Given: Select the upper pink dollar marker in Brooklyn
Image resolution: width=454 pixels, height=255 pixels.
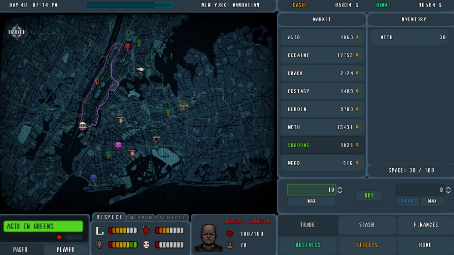Looking at the screenshot, I should [x=121, y=120].
